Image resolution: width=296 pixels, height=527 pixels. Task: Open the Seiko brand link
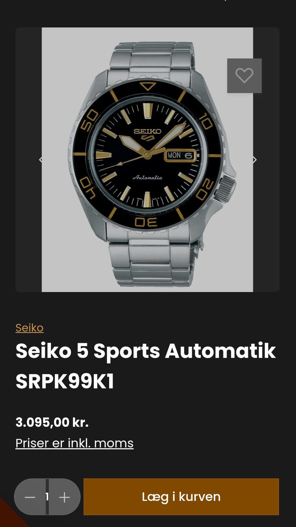click(30, 328)
